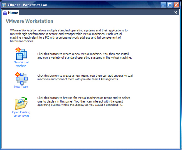
Task: Open the Open Existing VM or Team link
Action: (x=21, y=114)
